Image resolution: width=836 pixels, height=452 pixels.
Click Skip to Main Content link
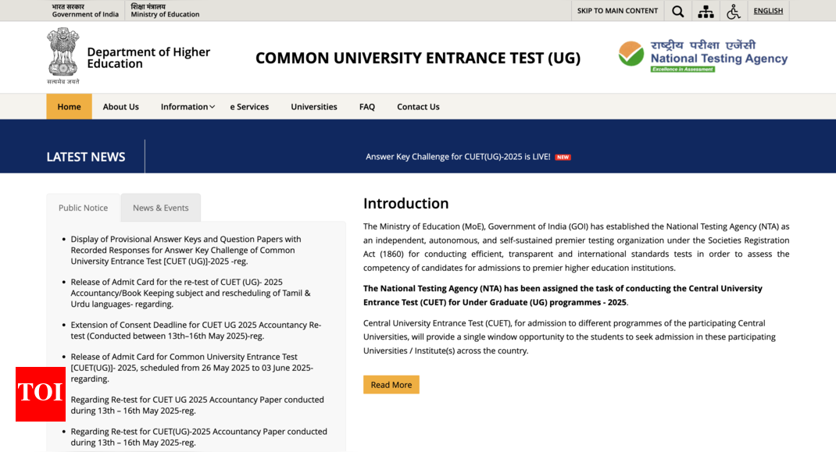[x=617, y=11]
